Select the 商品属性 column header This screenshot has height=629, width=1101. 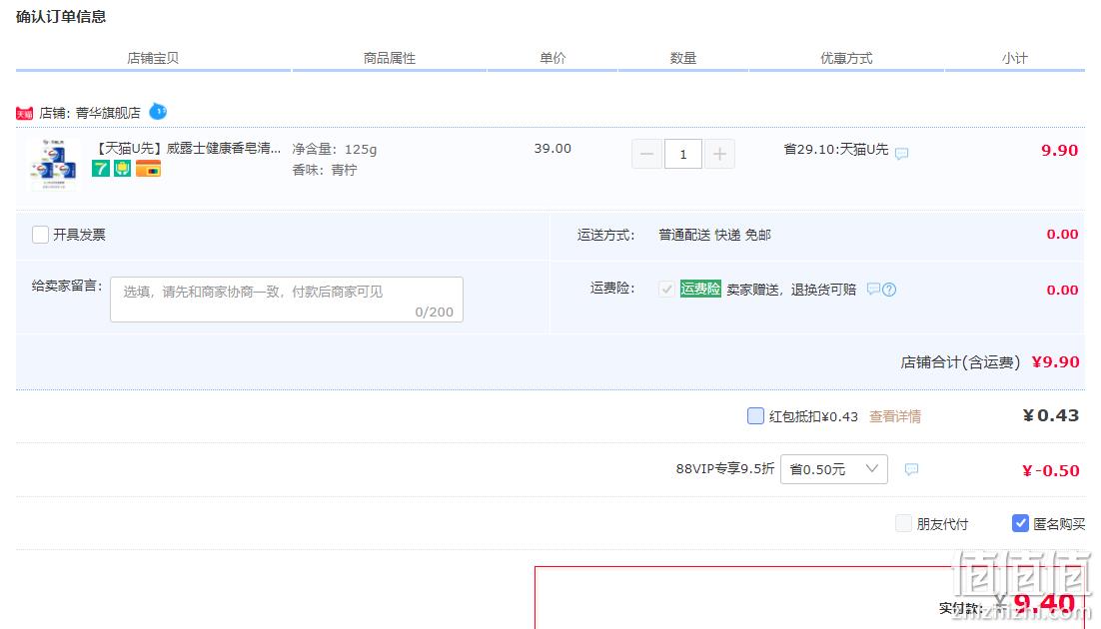[390, 58]
